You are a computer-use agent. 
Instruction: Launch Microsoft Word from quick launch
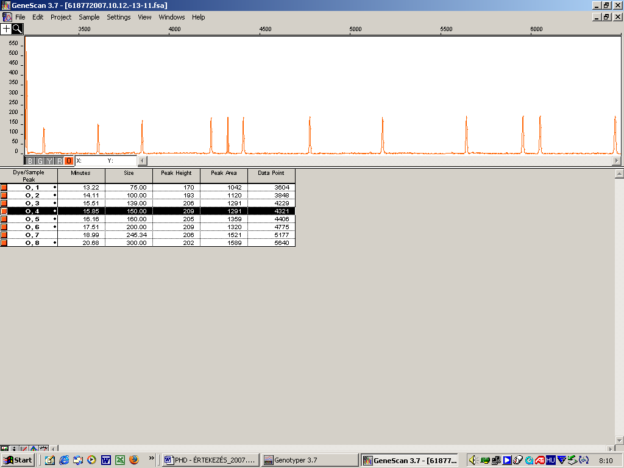tap(106, 461)
